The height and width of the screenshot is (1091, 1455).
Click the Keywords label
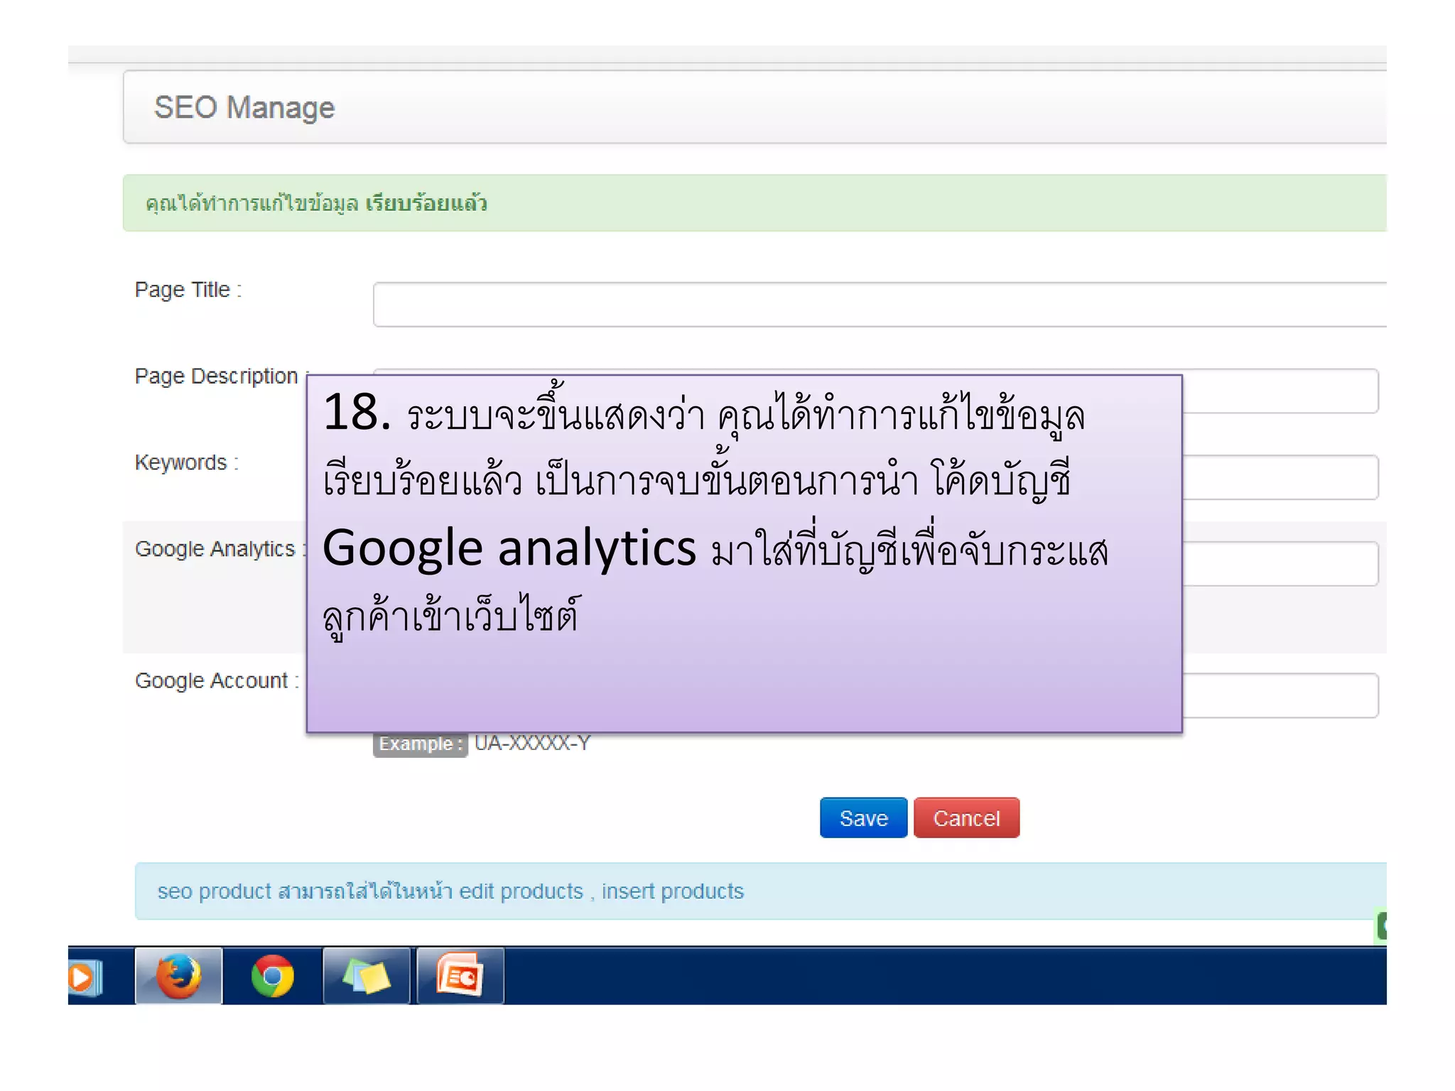(x=187, y=462)
